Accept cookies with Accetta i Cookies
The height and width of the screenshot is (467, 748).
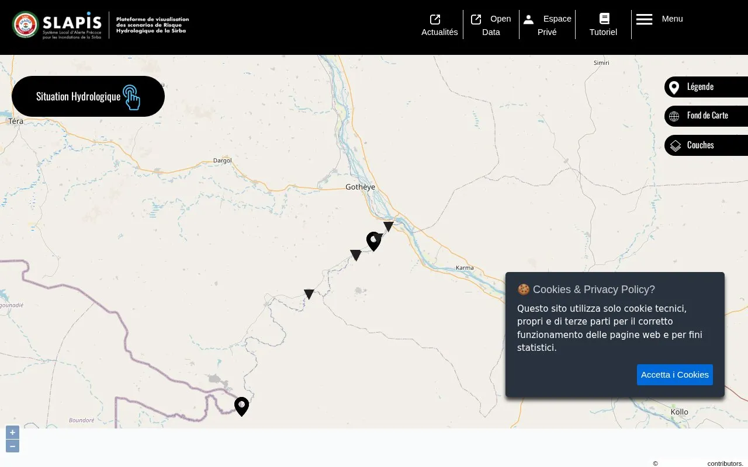675,375
